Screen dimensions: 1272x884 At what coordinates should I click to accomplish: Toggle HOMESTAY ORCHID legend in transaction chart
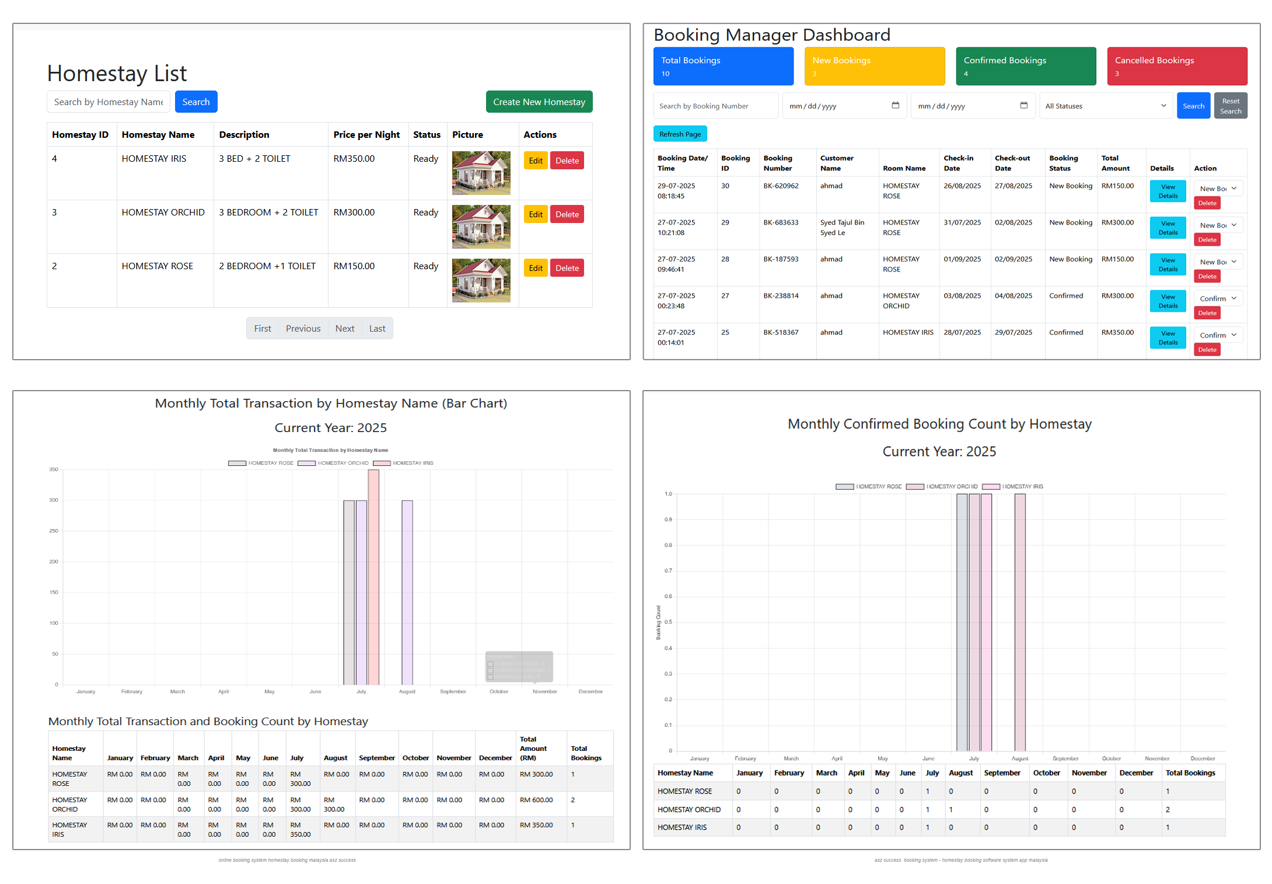333,463
